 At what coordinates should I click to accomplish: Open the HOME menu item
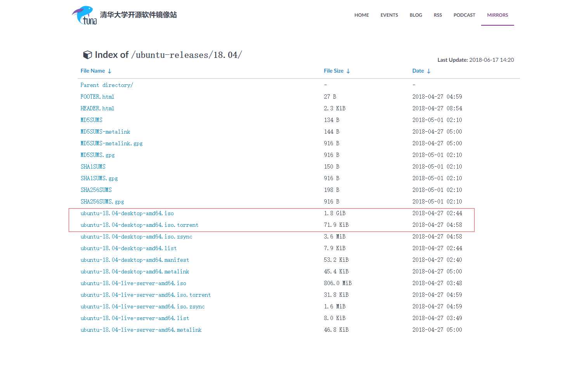[x=362, y=15]
